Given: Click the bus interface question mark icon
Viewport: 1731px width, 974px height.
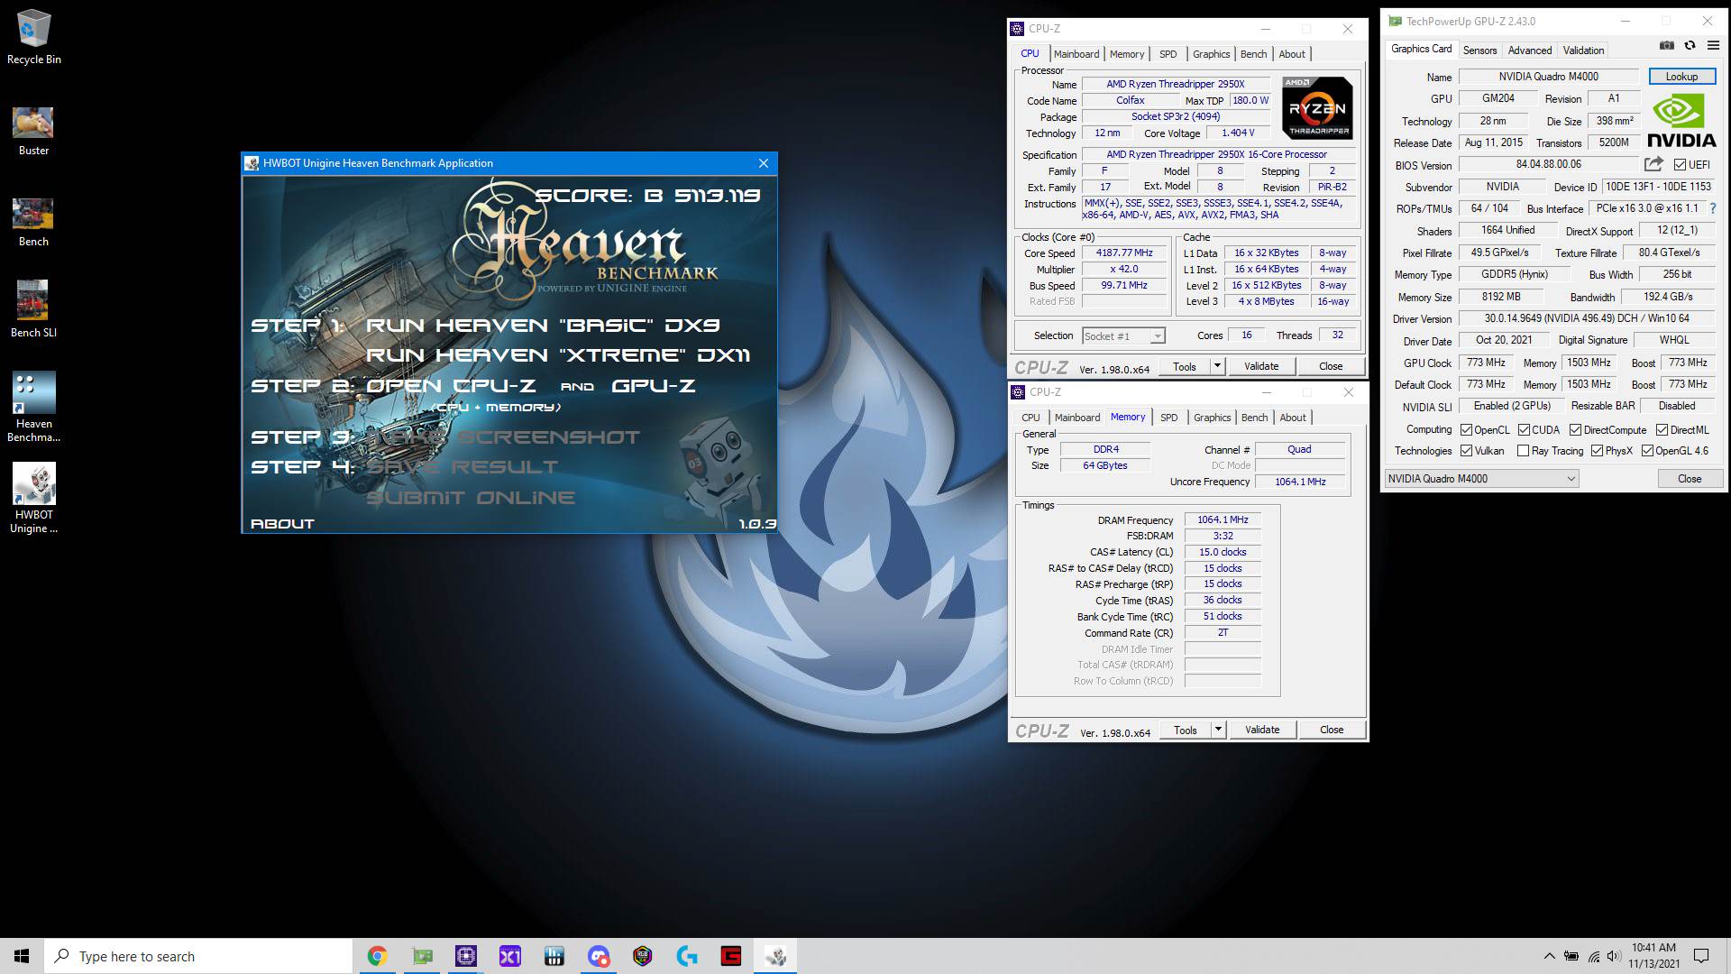Looking at the screenshot, I should point(1712,208).
